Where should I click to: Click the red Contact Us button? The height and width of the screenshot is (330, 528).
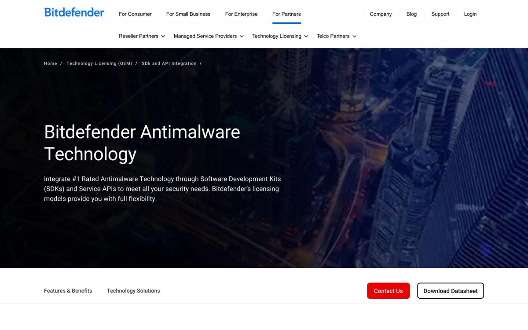point(389,291)
